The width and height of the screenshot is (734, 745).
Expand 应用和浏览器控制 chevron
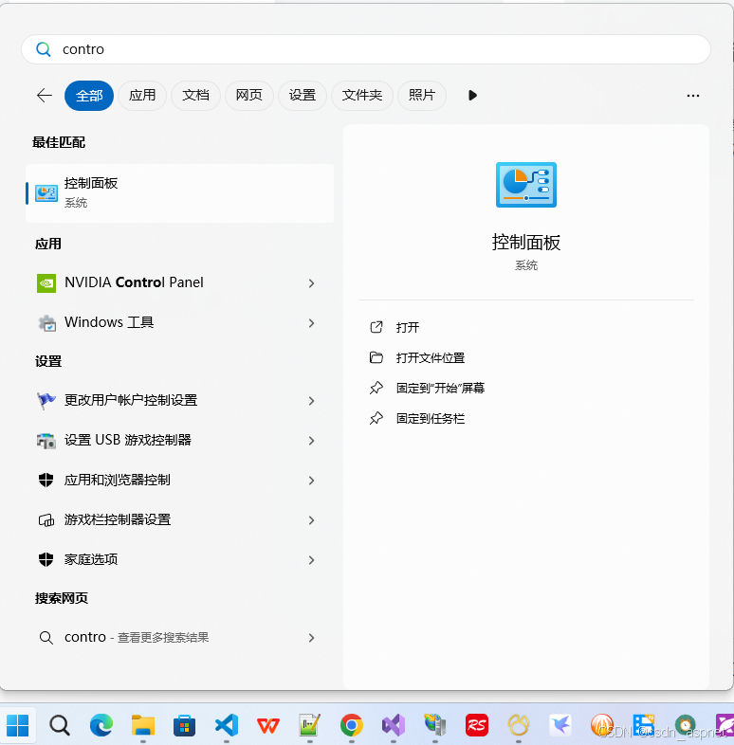(311, 481)
